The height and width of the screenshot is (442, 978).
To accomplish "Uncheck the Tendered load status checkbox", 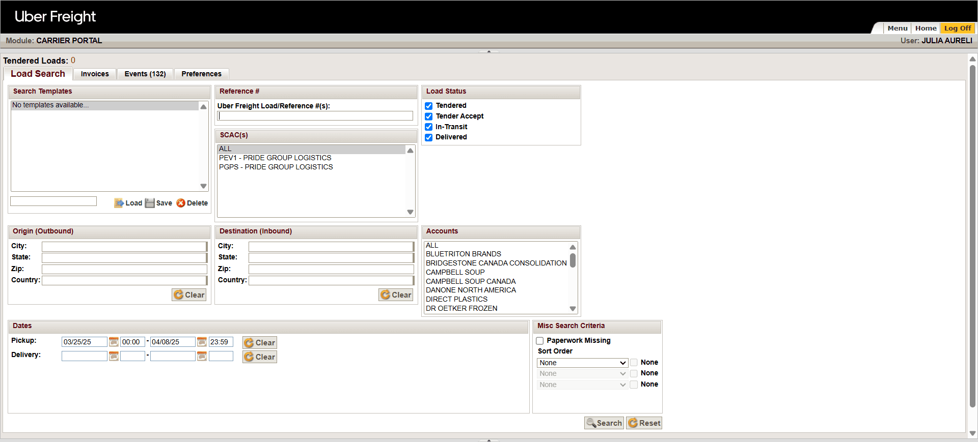I will 429,106.
